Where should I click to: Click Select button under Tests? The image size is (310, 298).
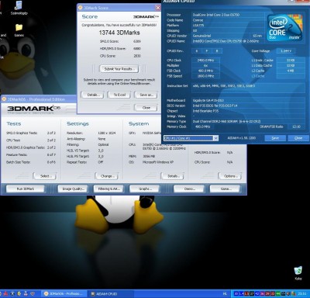tap(45, 176)
